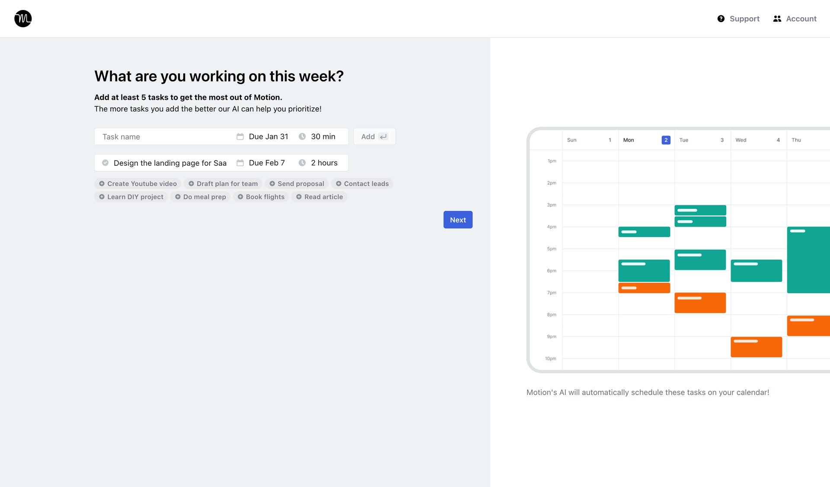Toggle completion circle on the landing page task
830x487 pixels.
pos(105,163)
